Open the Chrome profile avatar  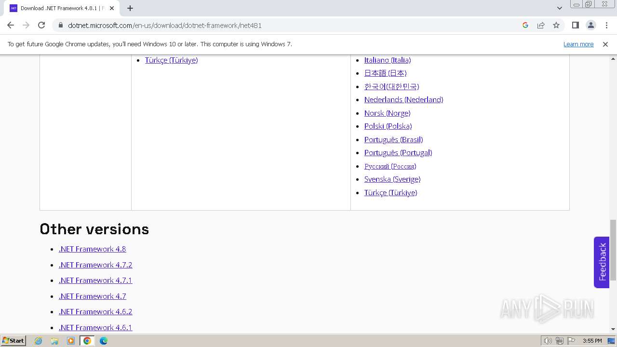[x=591, y=25]
